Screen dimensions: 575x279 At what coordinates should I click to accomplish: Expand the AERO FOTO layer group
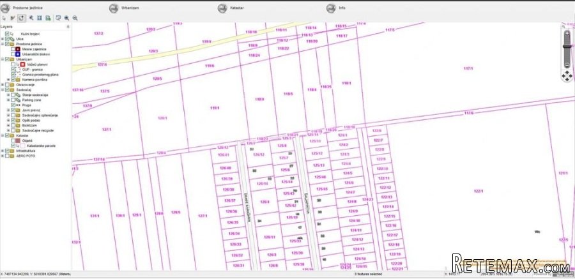click(x=3, y=156)
